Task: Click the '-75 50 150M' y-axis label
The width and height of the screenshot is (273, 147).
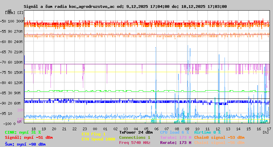Action: point(12,72)
